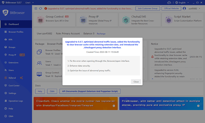Click the Balance: 0 text
Screen dimensions: 205x123
point(89,34)
